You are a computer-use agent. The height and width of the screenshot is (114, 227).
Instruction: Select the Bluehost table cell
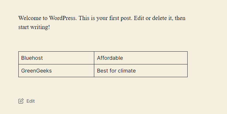pos(56,58)
